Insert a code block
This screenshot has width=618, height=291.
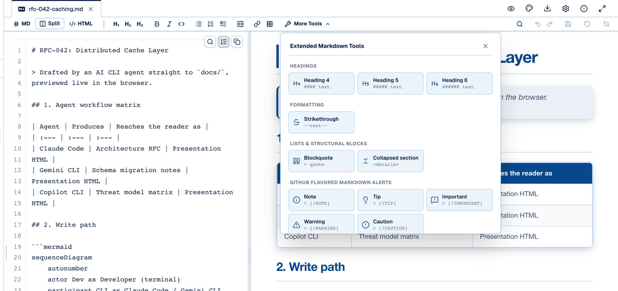(240, 24)
